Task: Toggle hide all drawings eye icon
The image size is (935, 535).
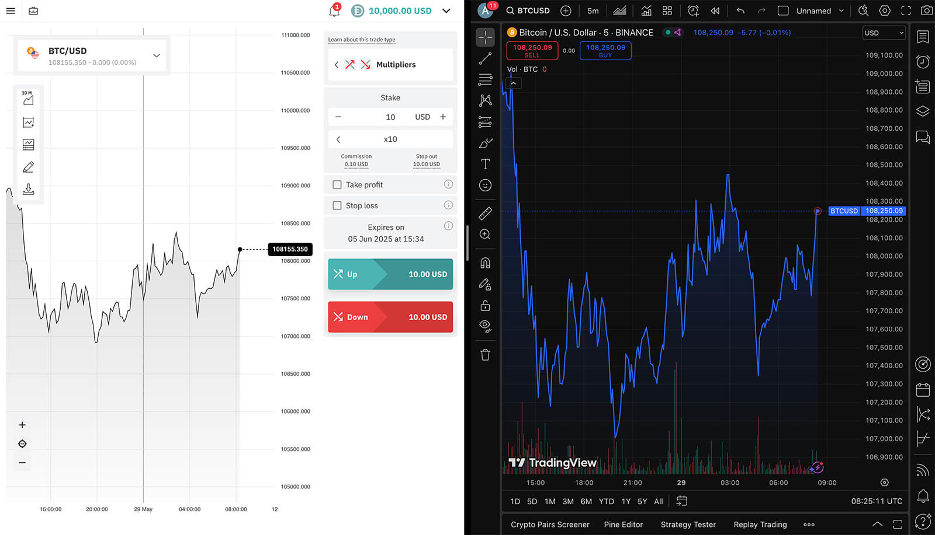Action: 485,326
